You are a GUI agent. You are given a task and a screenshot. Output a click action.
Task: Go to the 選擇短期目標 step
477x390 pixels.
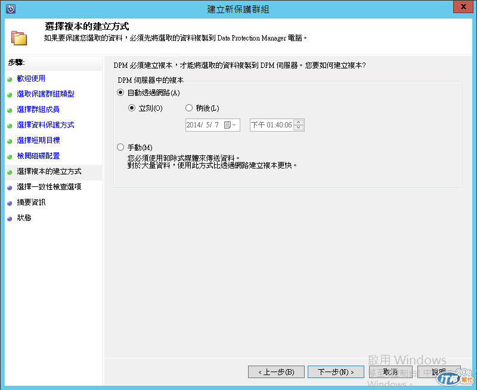(x=38, y=141)
